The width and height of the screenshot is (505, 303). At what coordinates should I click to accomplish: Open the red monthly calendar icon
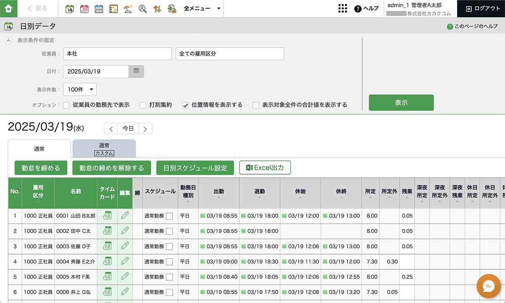tap(84, 8)
